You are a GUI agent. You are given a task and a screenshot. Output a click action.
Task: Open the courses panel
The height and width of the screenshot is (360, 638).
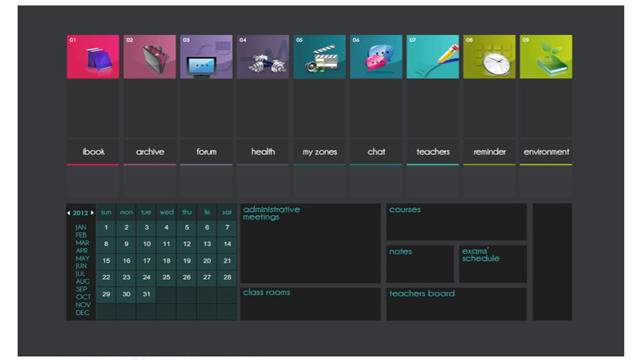pyautogui.click(x=456, y=222)
